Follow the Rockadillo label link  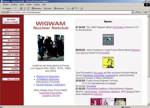coord(104,53)
